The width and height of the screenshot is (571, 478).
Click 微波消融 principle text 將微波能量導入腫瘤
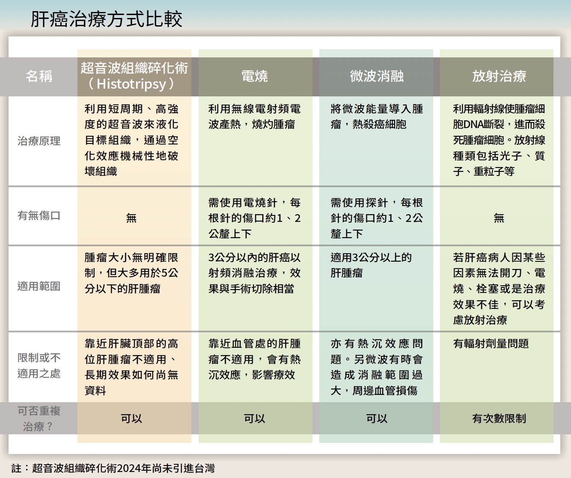tap(377, 117)
